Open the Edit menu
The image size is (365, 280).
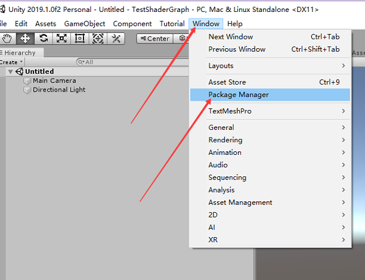point(21,24)
